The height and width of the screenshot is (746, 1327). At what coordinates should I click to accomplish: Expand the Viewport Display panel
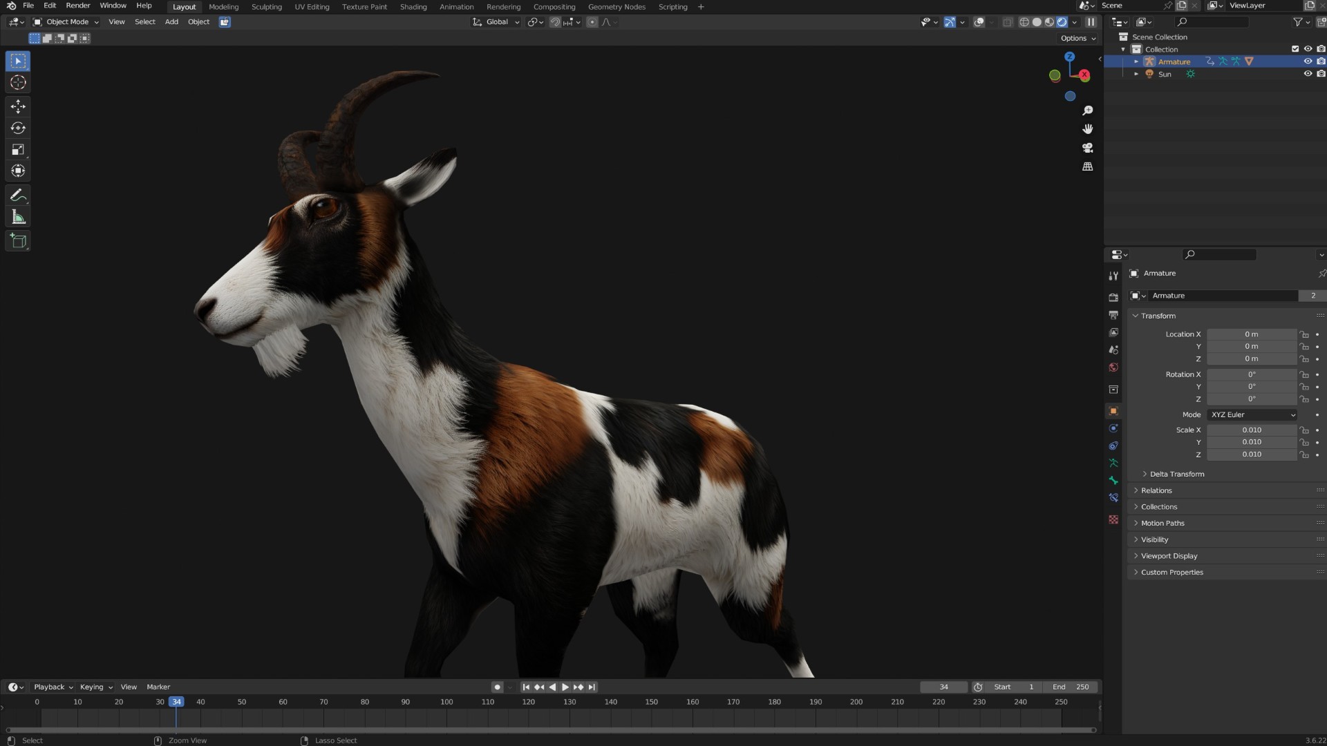pyautogui.click(x=1169, y=556)
